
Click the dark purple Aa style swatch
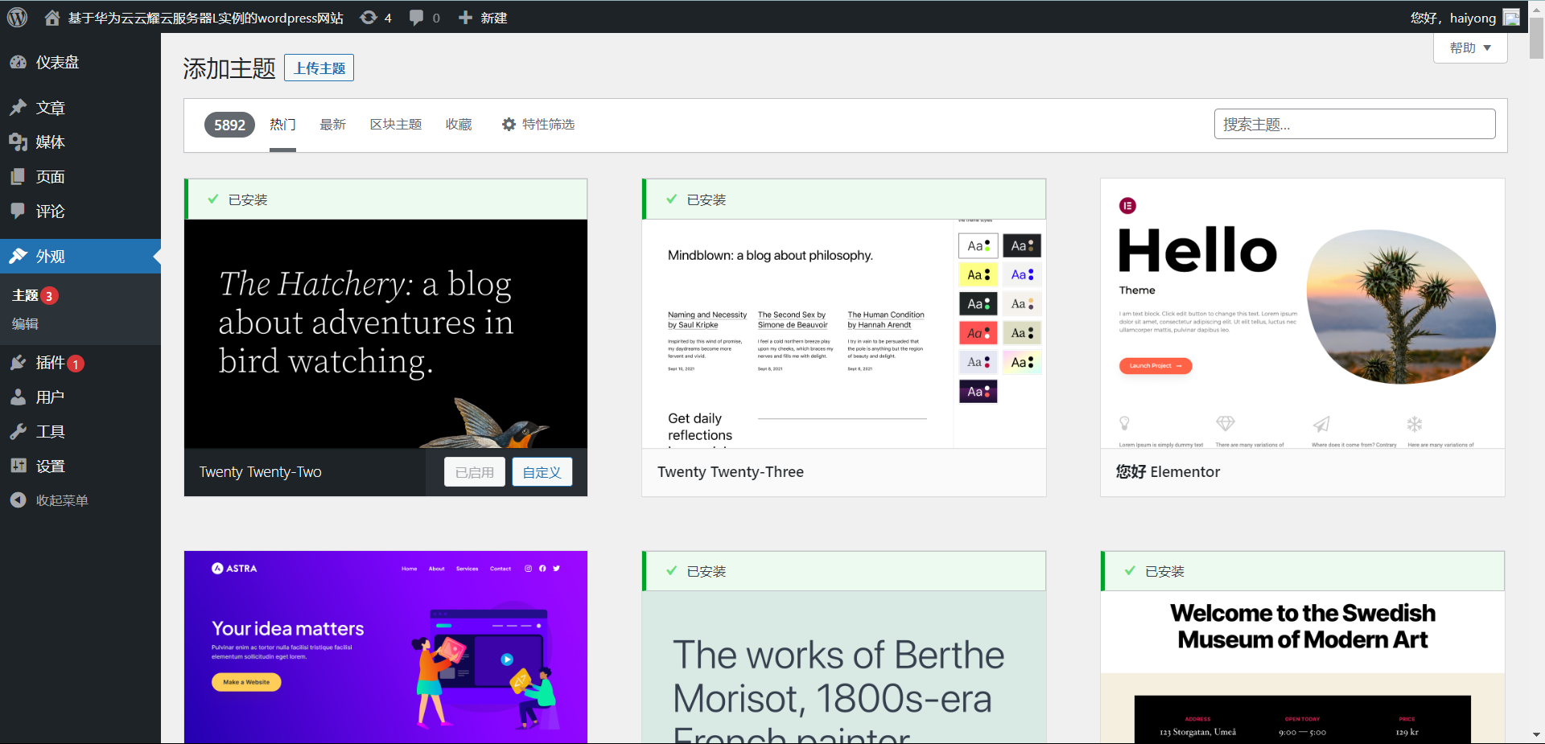click(x=978, y=392)
